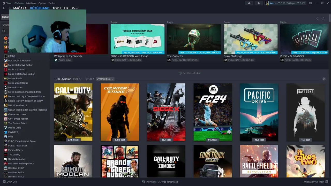Go back with the left arrow icon
Image resolution: width=331 pixels, height=186 pixels.
[4, 8]
